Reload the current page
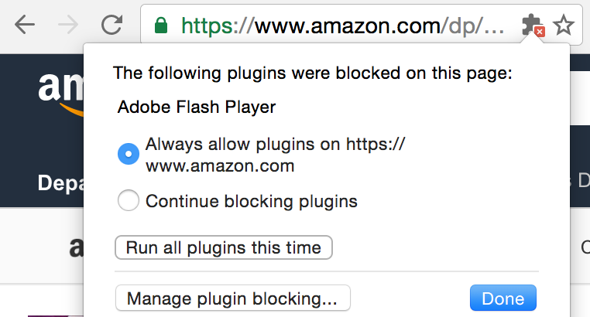 tap(112, 26)
